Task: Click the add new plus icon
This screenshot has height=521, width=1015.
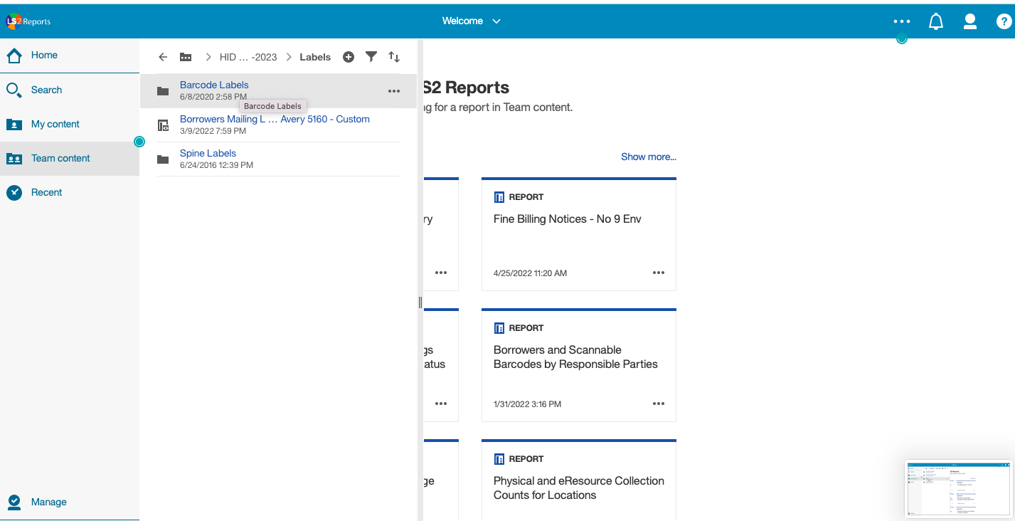Action: coord(349,57)
